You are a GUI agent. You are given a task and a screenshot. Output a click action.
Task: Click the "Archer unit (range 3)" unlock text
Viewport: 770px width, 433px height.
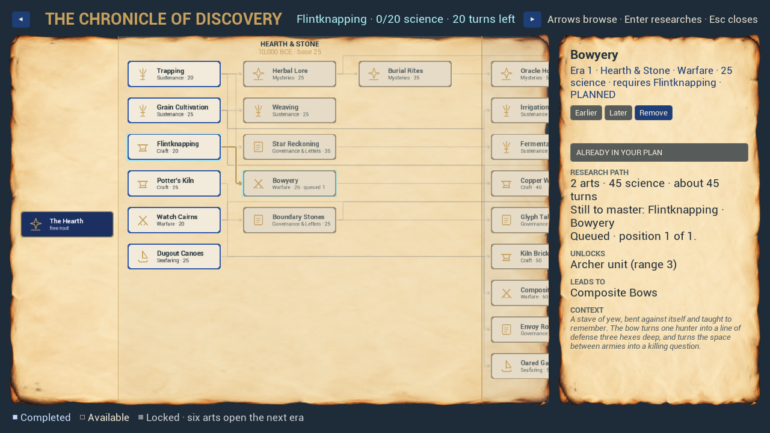[623, 265]
